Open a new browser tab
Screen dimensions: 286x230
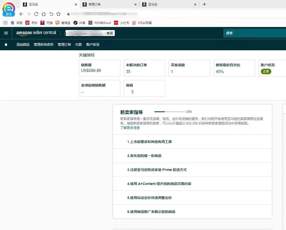[205, 4]
